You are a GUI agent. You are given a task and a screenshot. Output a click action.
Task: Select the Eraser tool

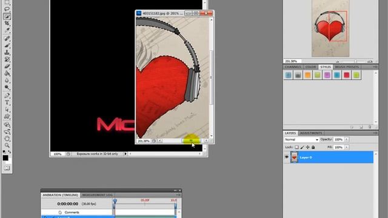(7, 66)
